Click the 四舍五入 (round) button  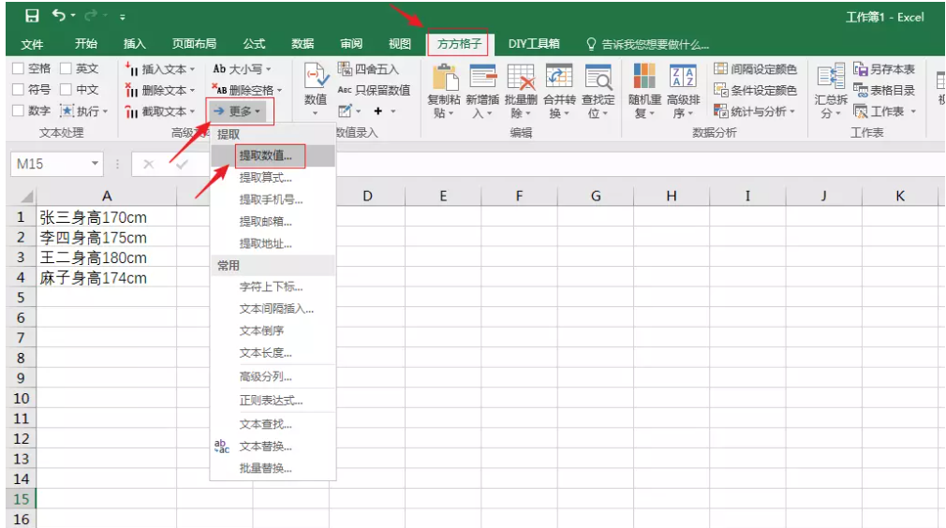tap(368, 69)
